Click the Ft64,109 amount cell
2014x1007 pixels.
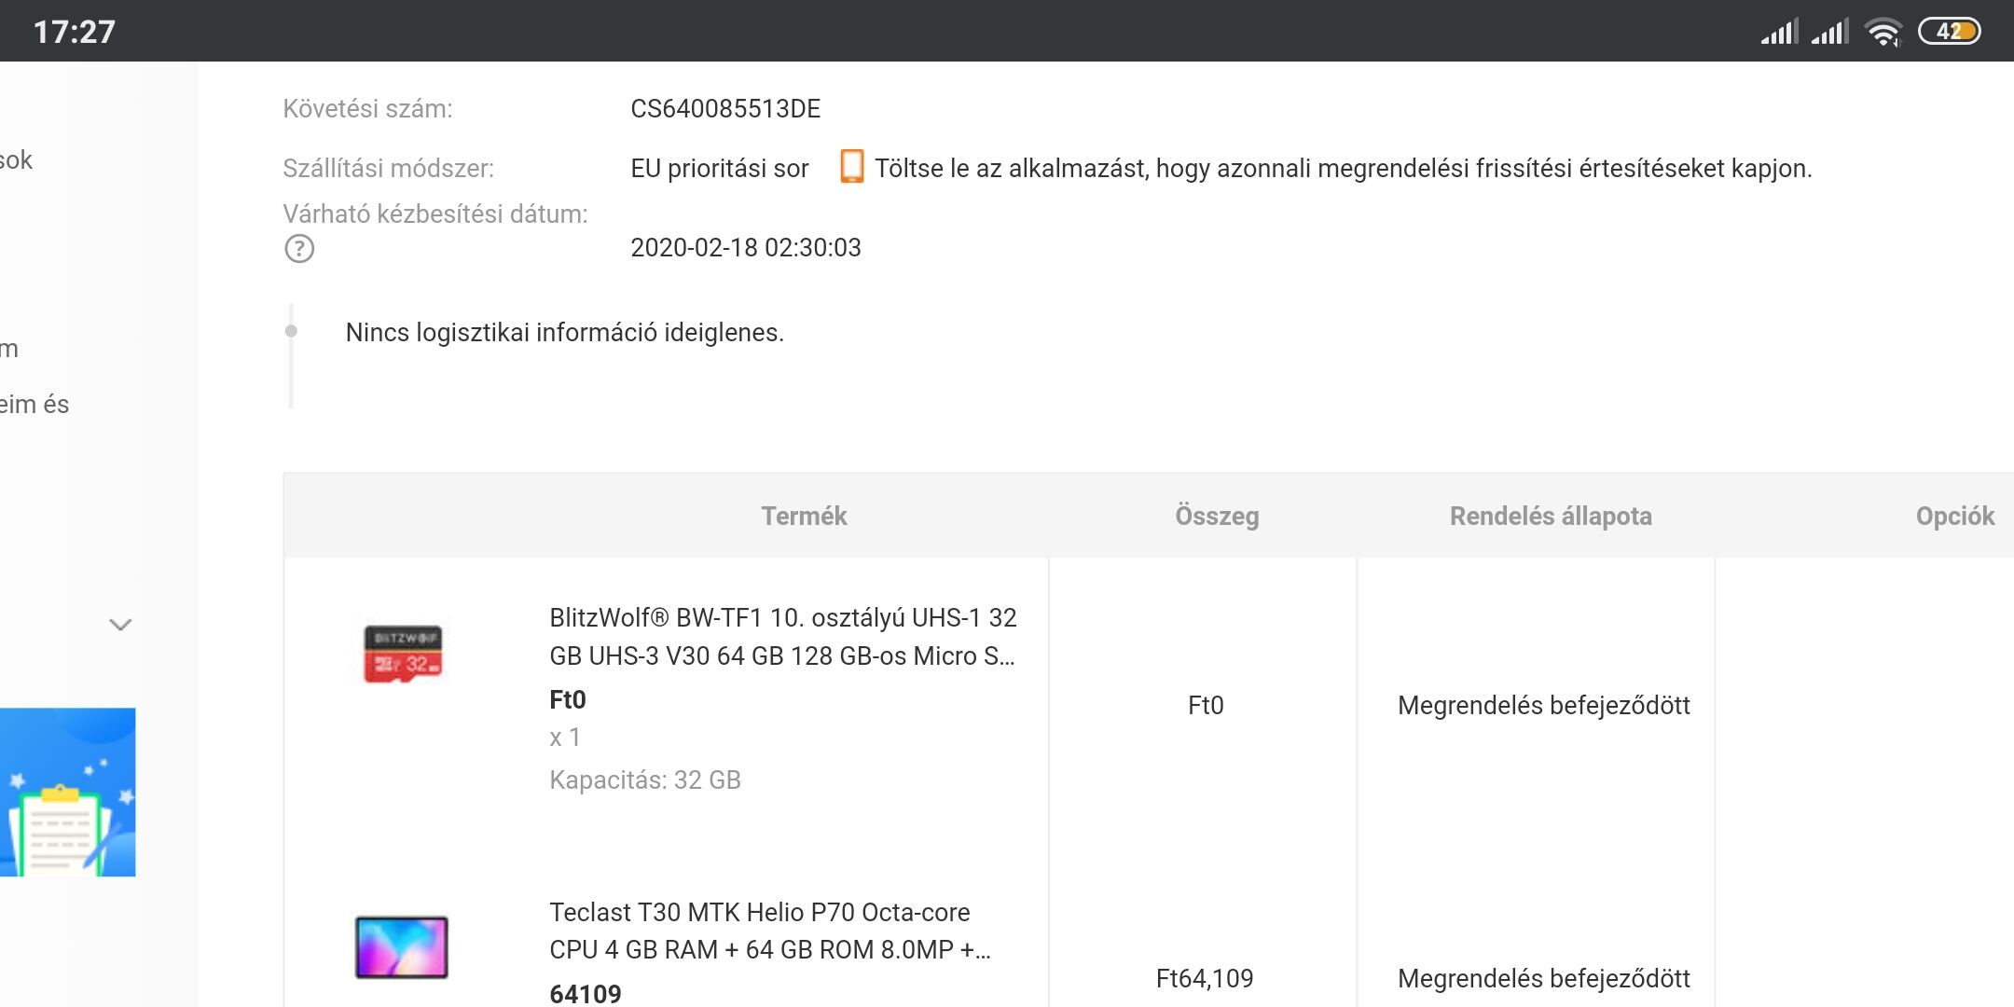1205,978
